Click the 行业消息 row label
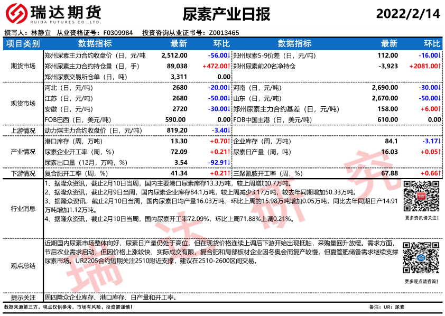445x316 pixels. coord(23,209)
